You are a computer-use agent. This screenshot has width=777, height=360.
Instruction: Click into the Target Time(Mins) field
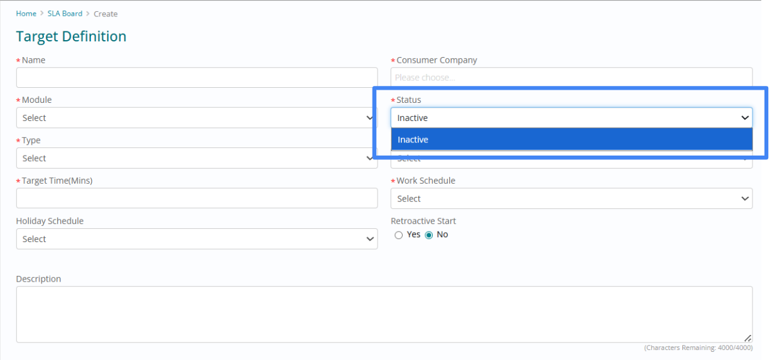[197, 198]
